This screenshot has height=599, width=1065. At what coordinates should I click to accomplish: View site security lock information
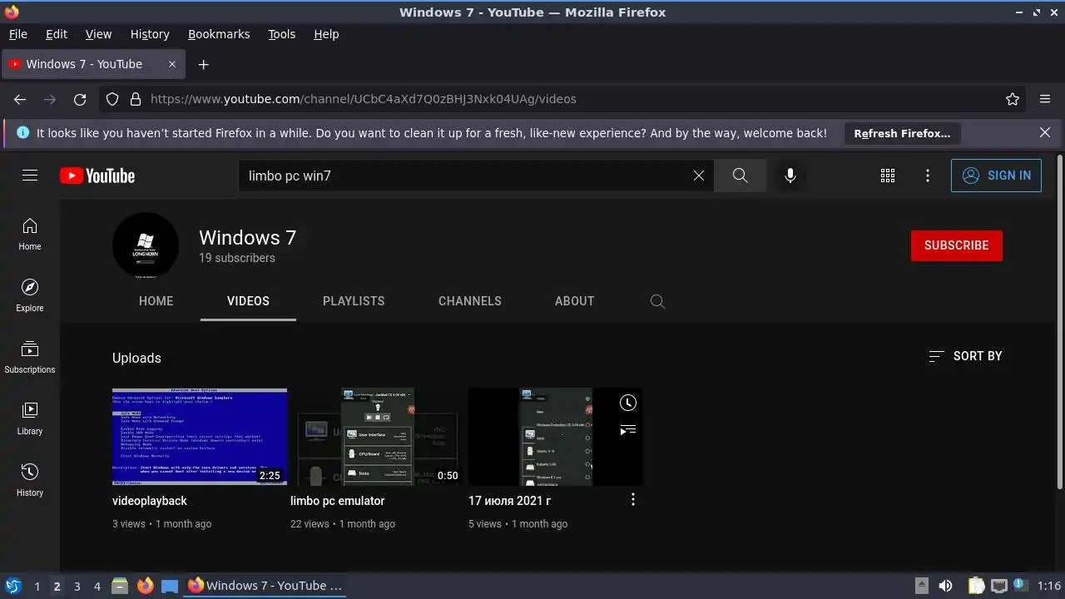coord(136,99)
